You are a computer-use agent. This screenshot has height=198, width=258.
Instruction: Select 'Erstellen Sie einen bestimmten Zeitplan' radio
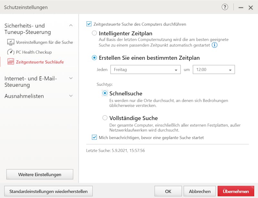[x=94, y=58]
